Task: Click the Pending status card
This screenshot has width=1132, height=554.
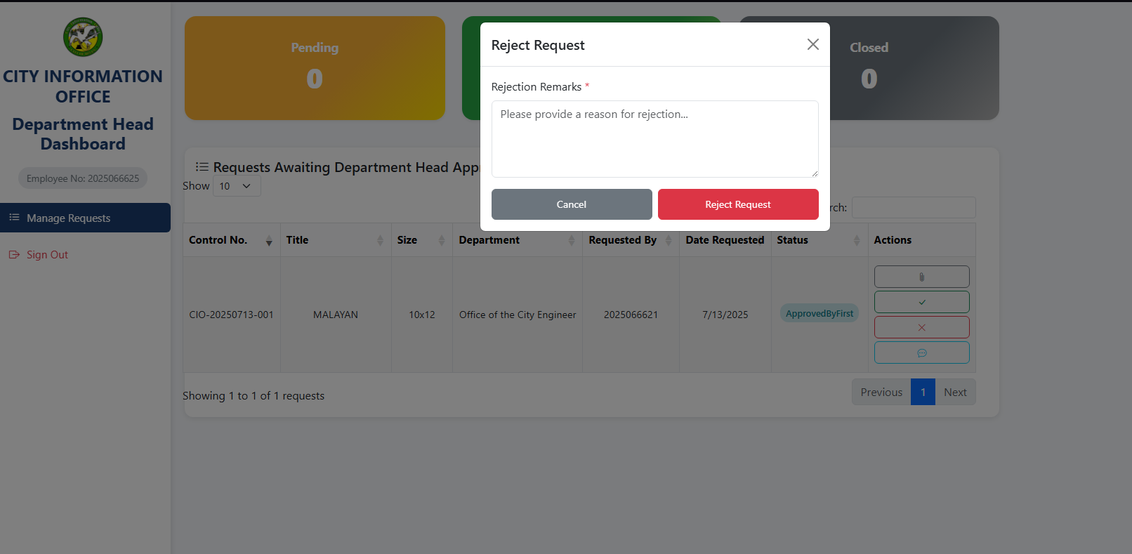Action: pos(315,68)
